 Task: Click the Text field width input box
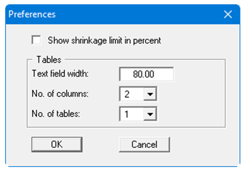[x=147, y=75]
